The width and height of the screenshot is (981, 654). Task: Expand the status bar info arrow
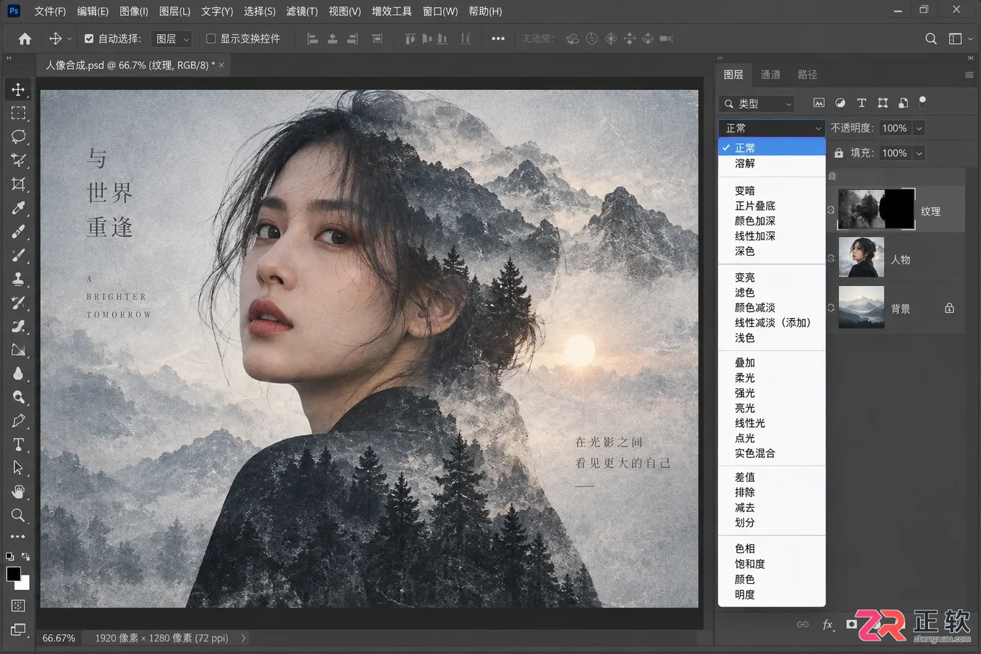coord(243,638)
